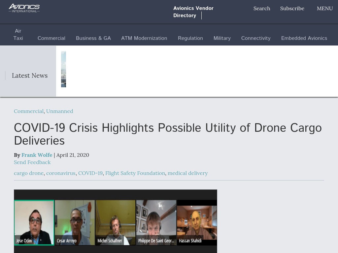338x253 pixels.
Task: Click the Philippe De Saint Geor... video tile
Action: (156, 223)
